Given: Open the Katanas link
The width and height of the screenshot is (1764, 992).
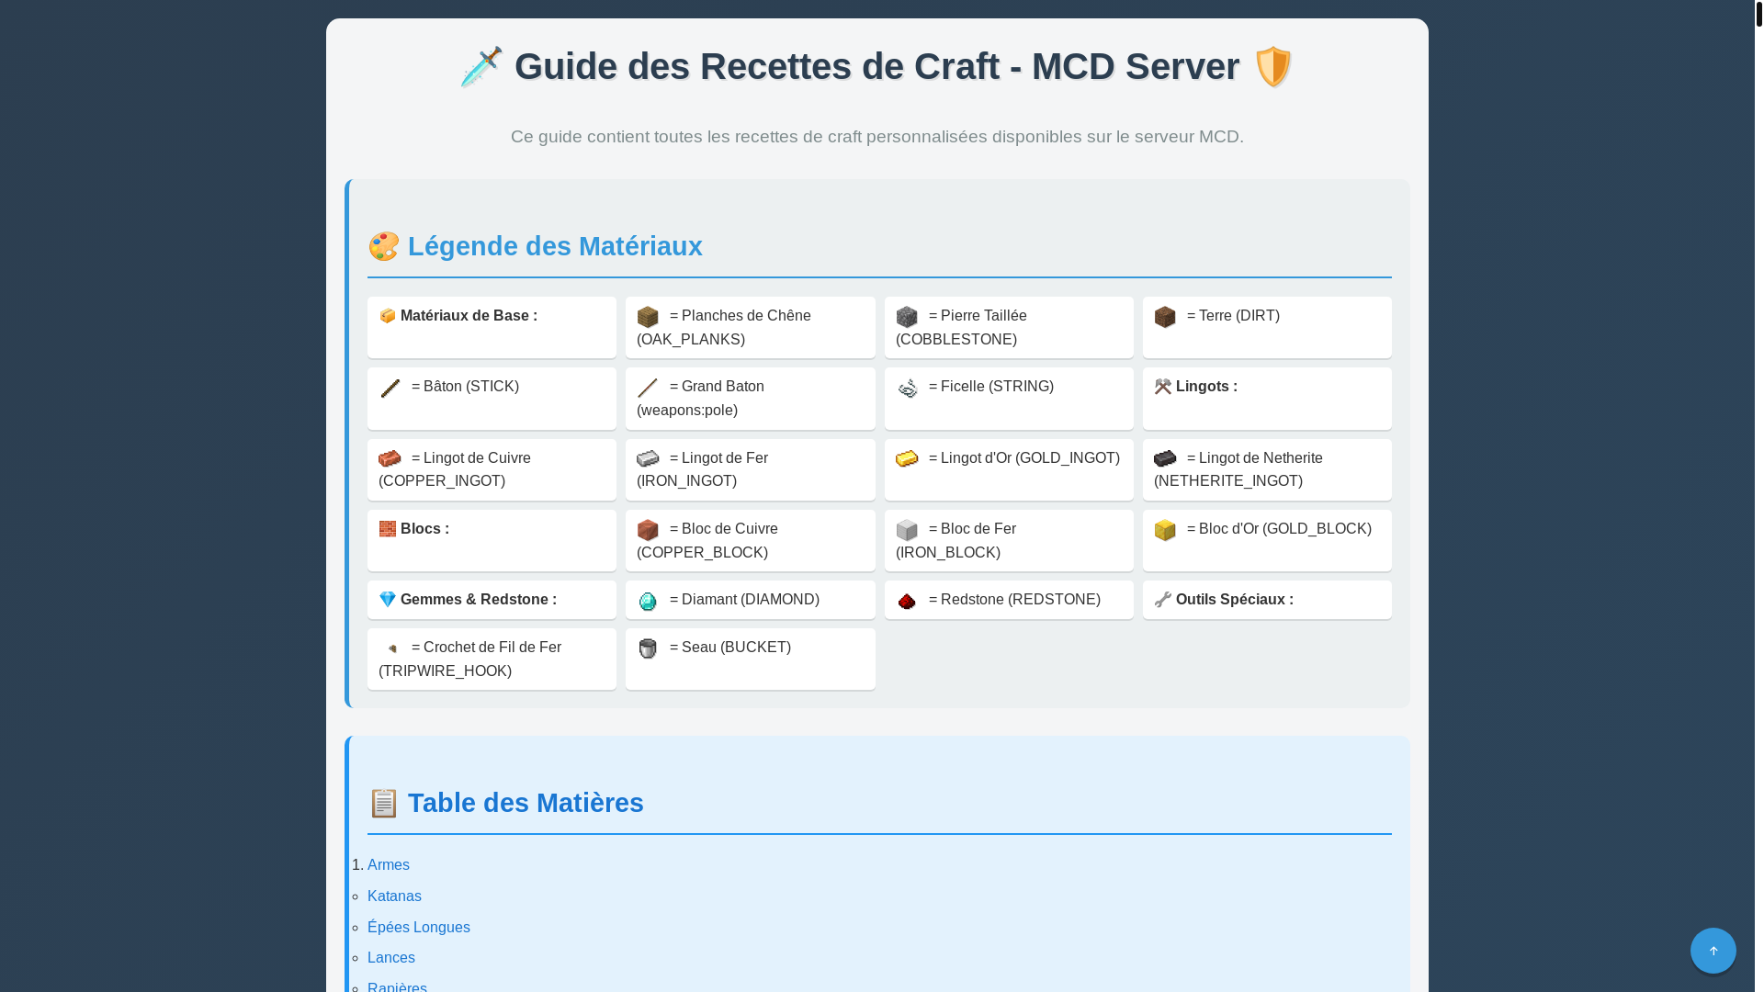Looking at the screenshot, I should coord(394,896).
